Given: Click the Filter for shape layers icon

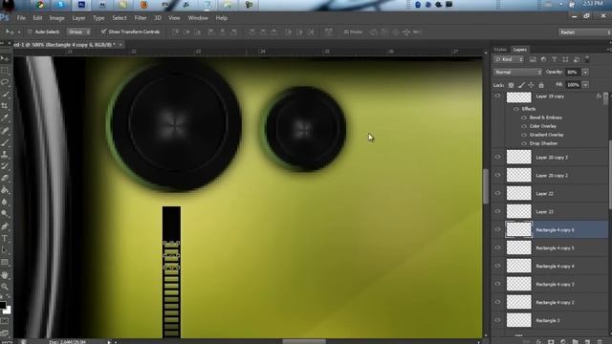Looking at the screenshot, I should point(565,59).
